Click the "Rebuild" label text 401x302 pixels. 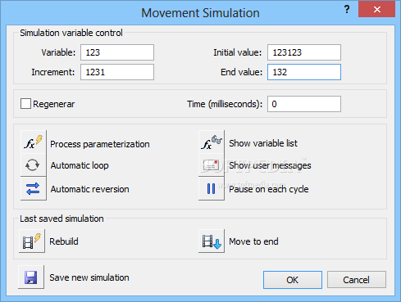point(64,241)
